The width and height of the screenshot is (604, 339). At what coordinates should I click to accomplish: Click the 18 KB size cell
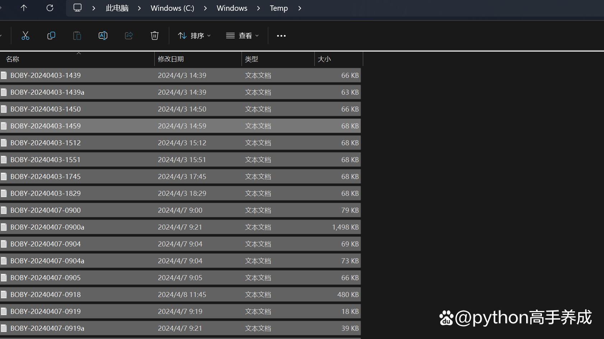pos(350,311)
